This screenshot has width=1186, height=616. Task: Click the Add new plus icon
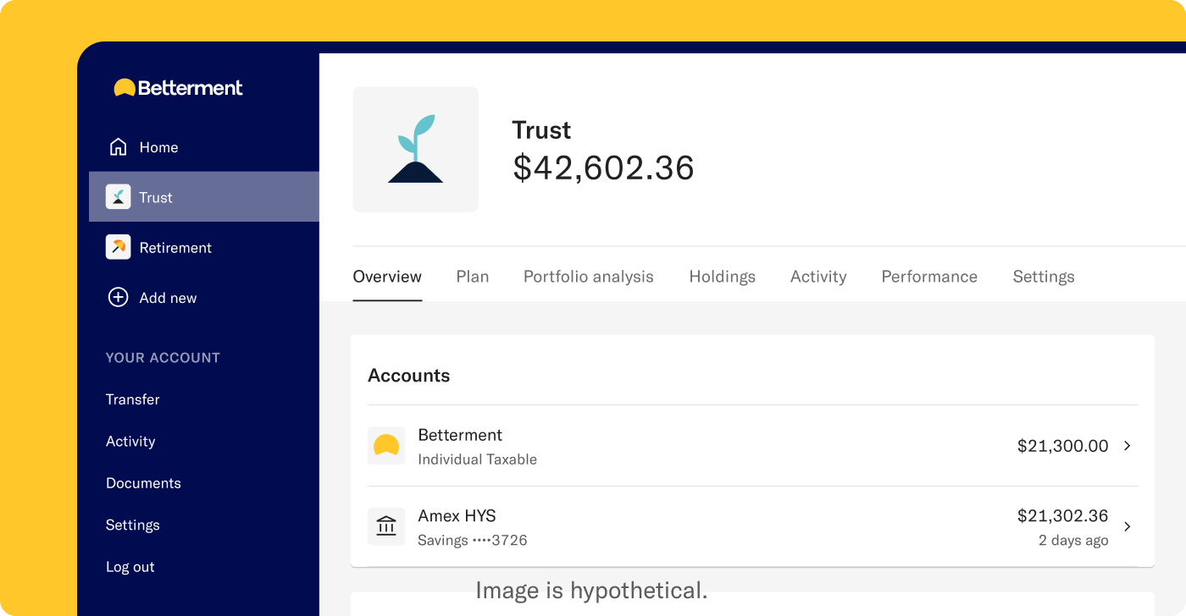[118, 297]
